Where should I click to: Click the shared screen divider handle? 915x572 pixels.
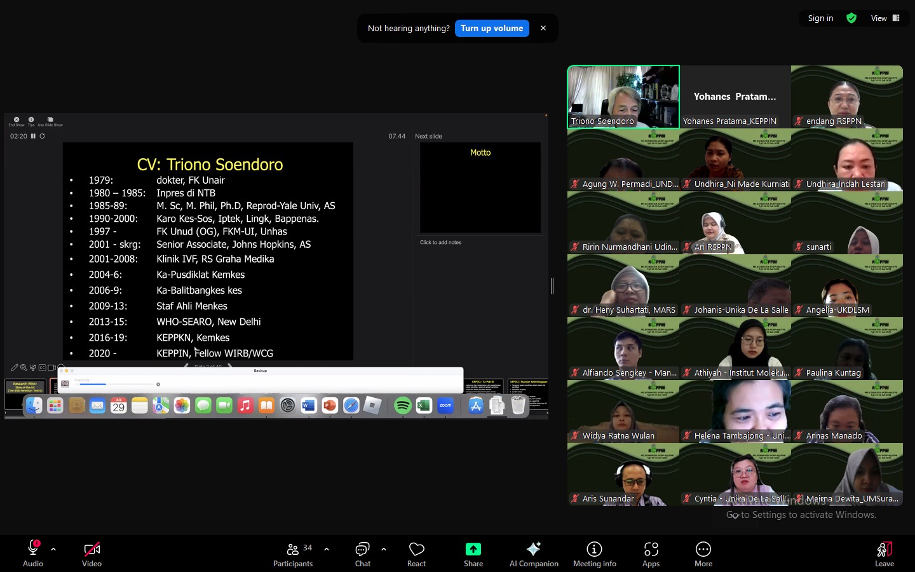552,286
